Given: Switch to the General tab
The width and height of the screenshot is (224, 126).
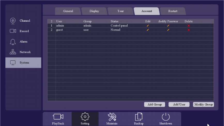Looking at the screenshot, I should point(68,11).
